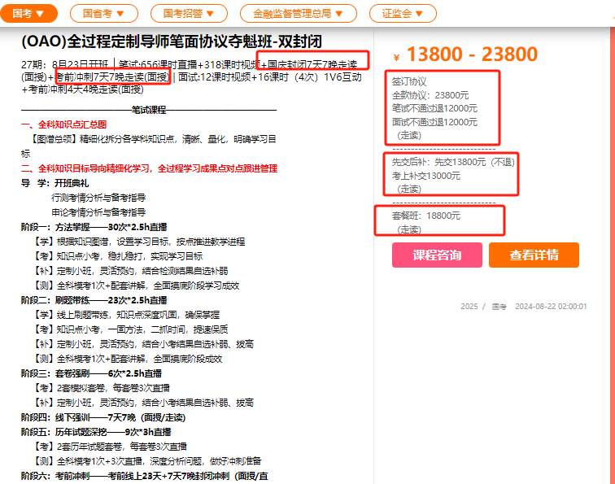615x484 pixels.
Task: Click the 笔试课程 section divider title
Action: click(148, 110)
